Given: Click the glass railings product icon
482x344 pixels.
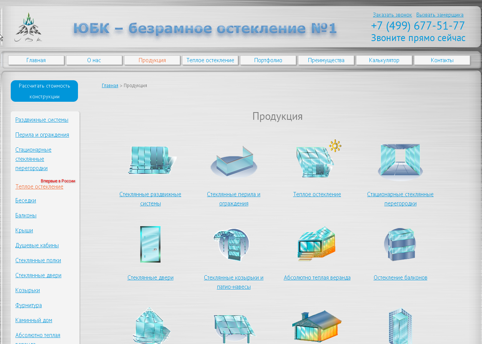Looking at the screenshot, I should click(x=234, y=160).
